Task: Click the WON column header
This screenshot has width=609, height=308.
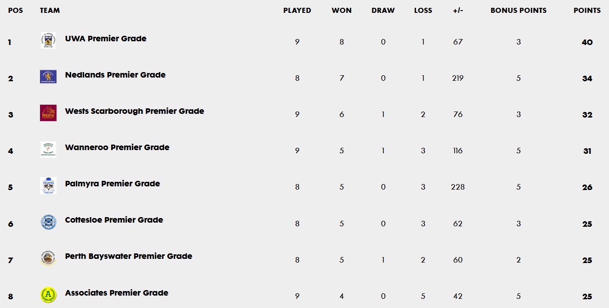Action: pyautogui.click(x=341, y=10)
